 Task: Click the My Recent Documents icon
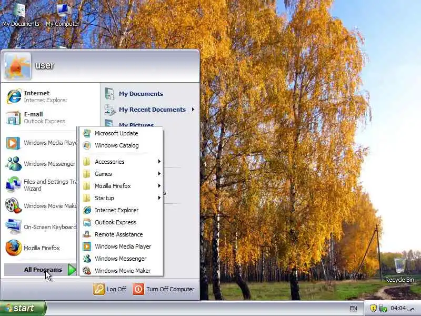(110, 110)
